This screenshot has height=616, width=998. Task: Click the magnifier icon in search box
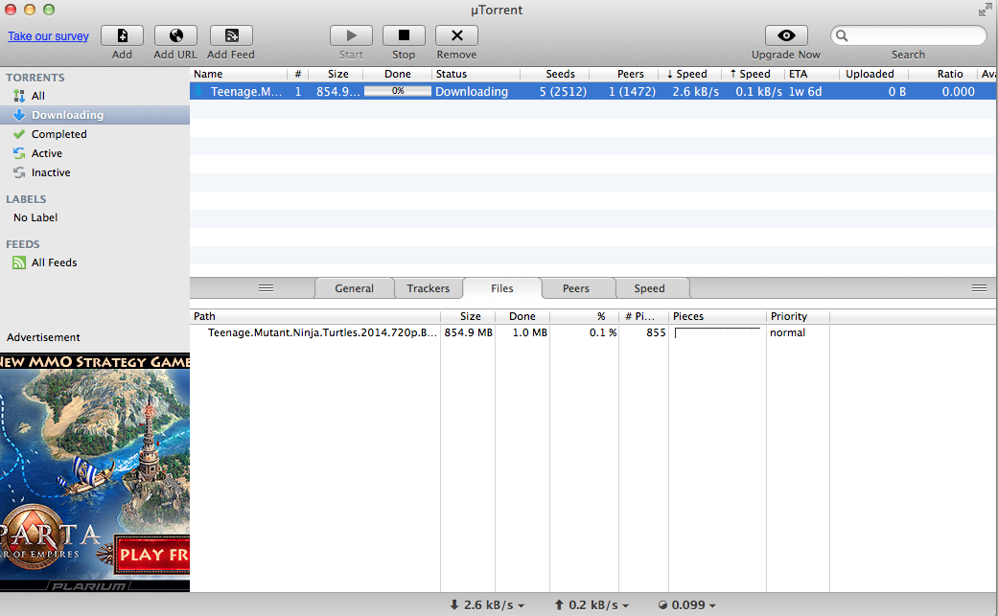[x=842, y=35]
